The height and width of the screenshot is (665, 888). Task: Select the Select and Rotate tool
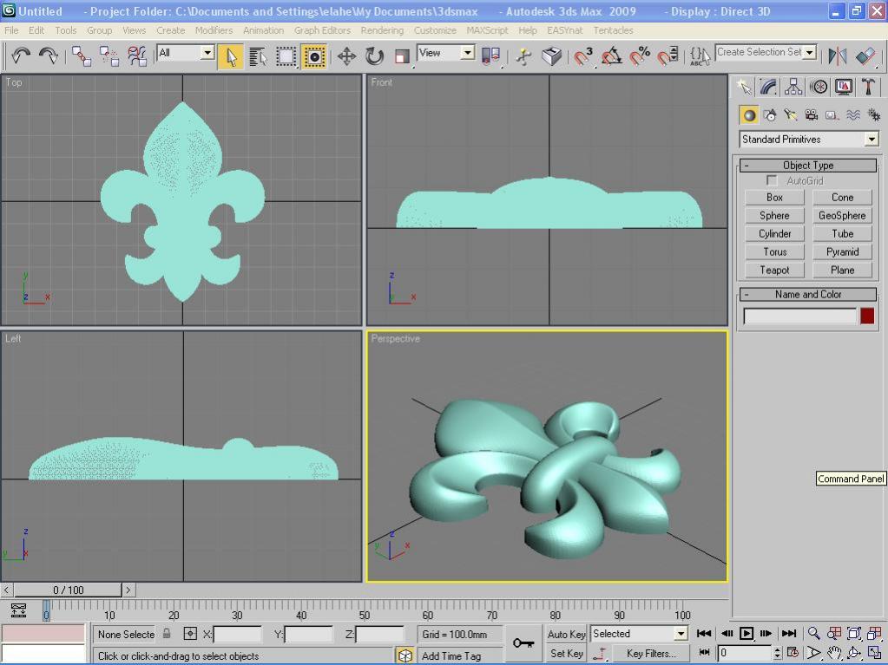tap(374, 56)
